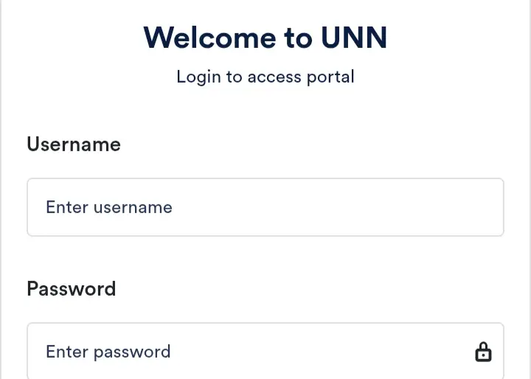Screen dimensions: 531x379
Task: Activate the field under the Username label
Action: 265,207
